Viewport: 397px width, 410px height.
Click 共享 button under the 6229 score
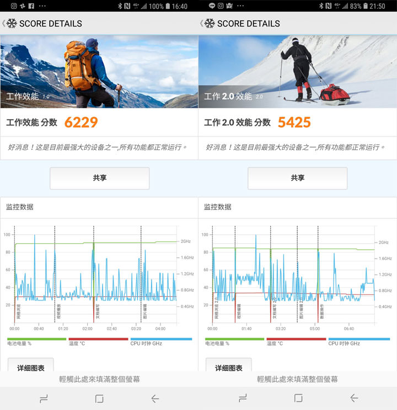(x=99, y=178)
